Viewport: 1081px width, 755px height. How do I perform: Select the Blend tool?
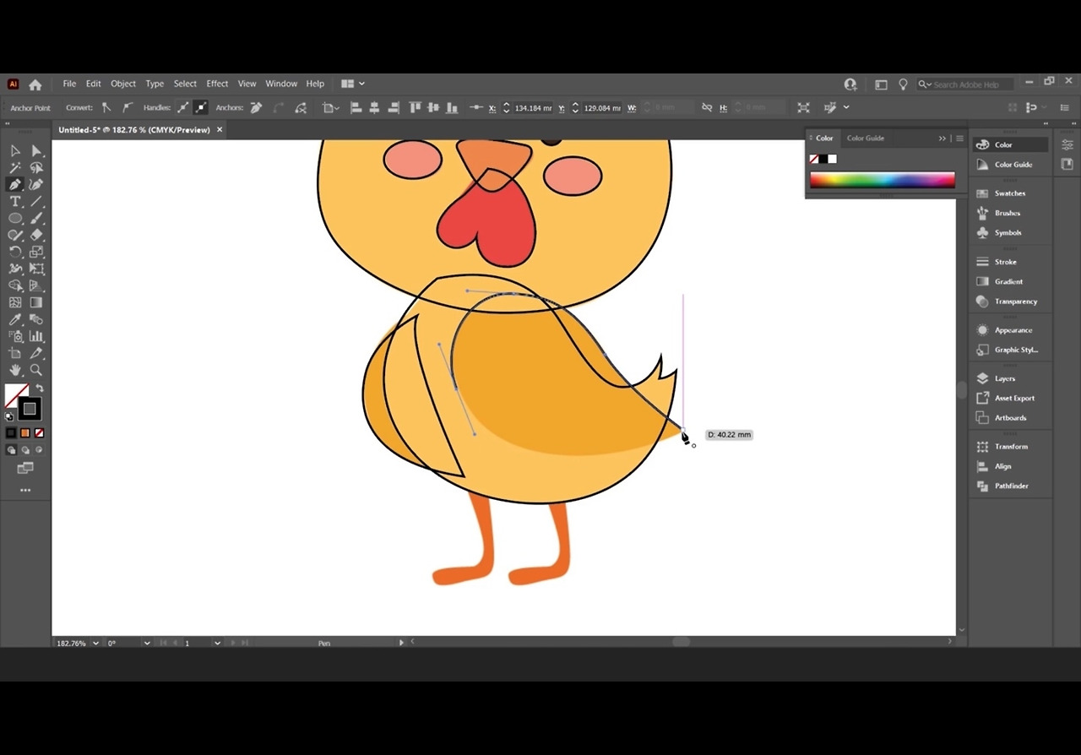tap(36, 319)
